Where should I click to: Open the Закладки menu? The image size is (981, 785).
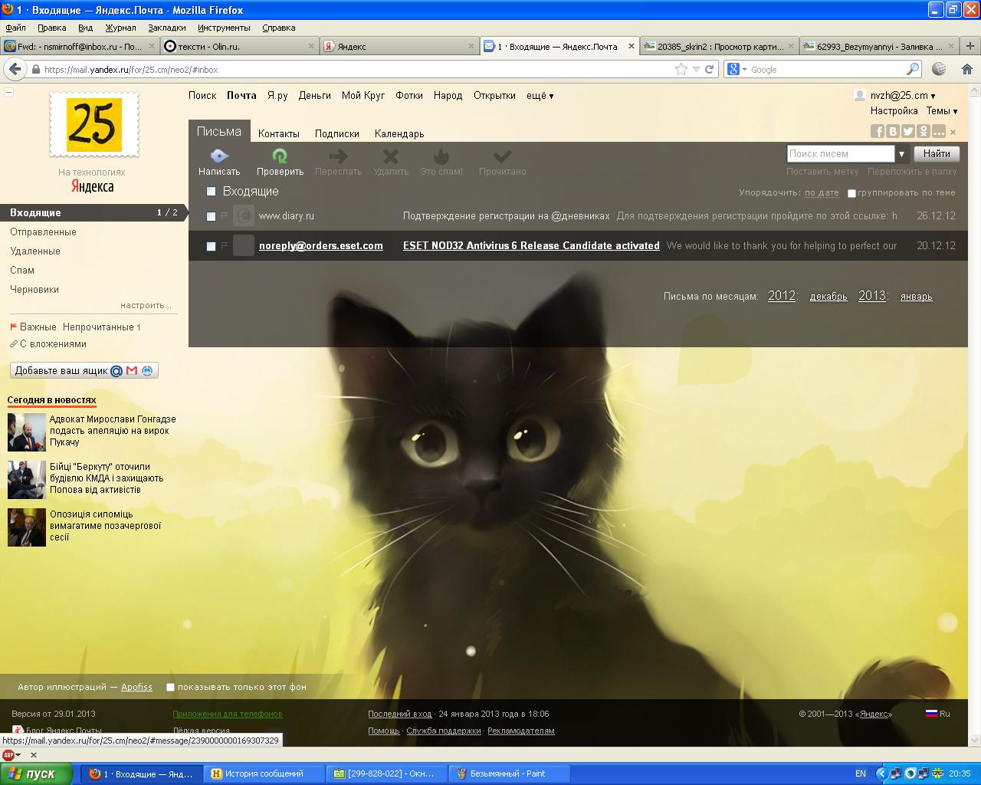167,28
